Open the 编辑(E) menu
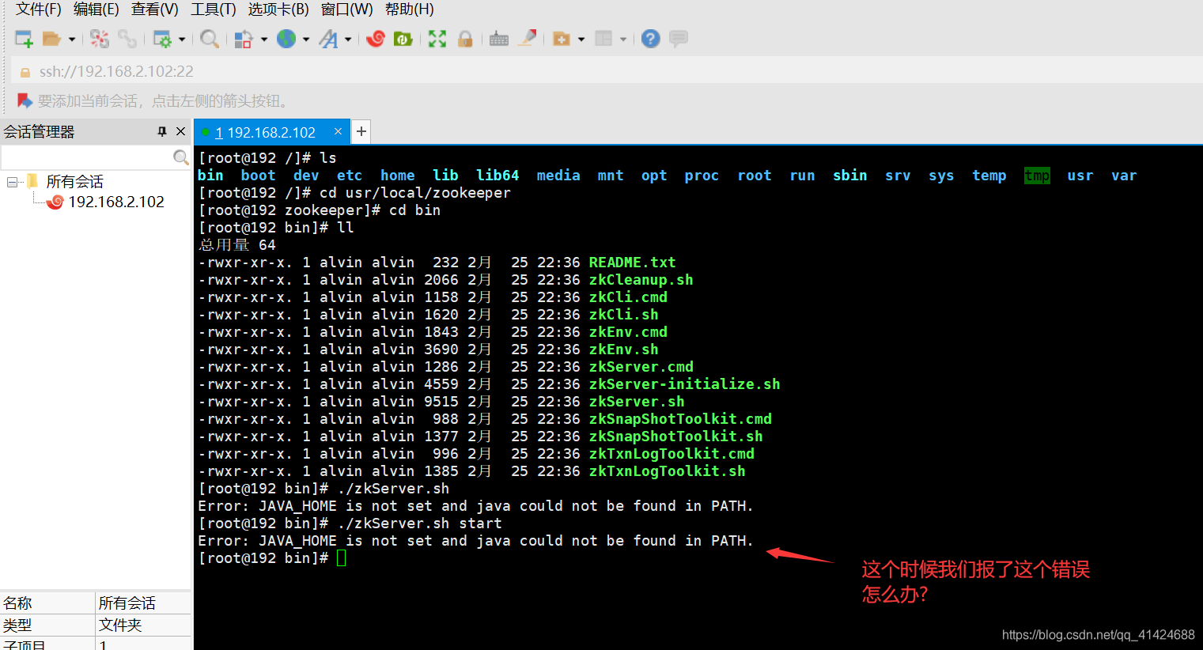This screenshot has width=1203, height=650. coord(96,9)
